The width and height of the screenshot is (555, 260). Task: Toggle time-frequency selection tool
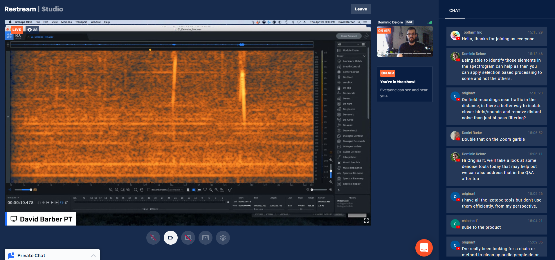pyautogui.click(x=194, y=190)
